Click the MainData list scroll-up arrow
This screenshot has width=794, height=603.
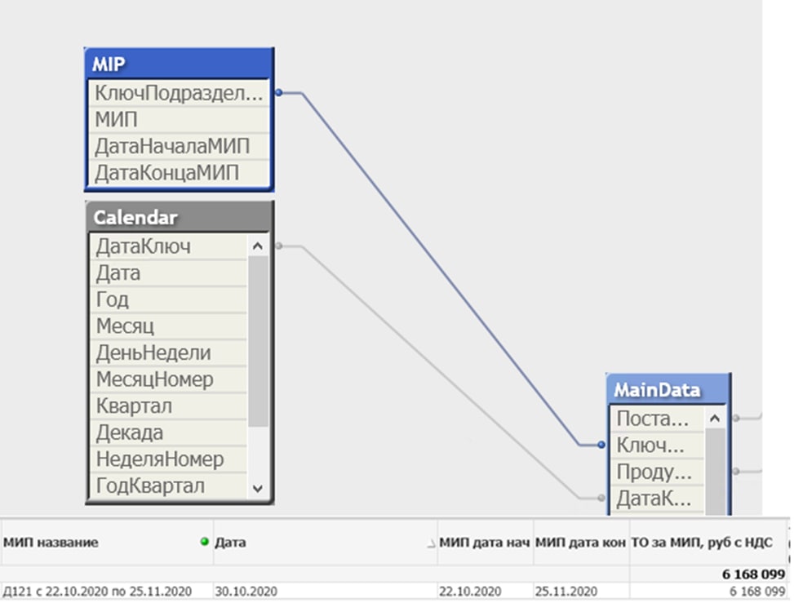(715, 419)
